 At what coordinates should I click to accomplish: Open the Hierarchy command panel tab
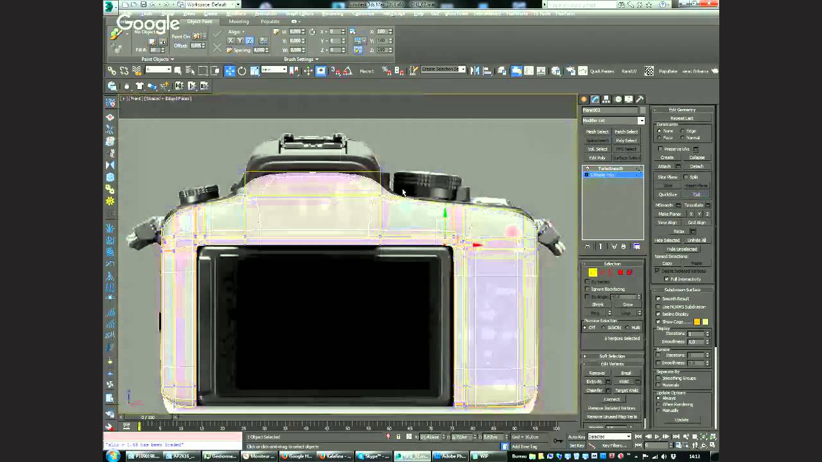click(x=606, y=99)
